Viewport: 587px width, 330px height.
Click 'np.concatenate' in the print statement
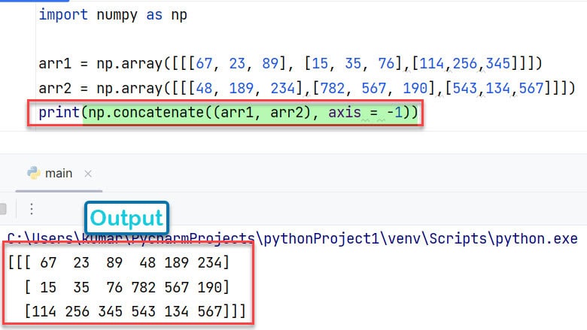tap(146, 113)
